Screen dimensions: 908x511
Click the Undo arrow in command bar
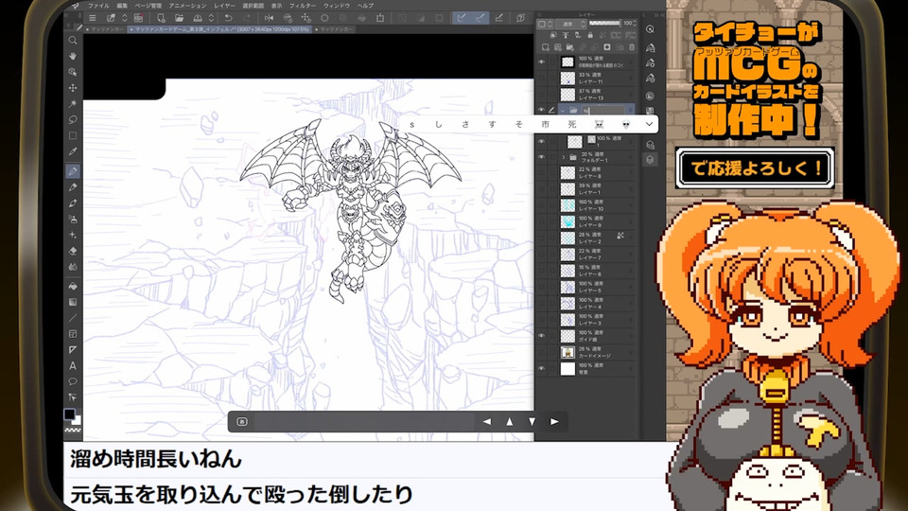click(227, 18)
